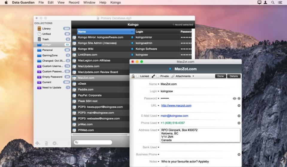Image resolution: width=287 pixels, height=167 pixels.
Task: Open the Password field label dropdown
Action: tap(158, 99)
